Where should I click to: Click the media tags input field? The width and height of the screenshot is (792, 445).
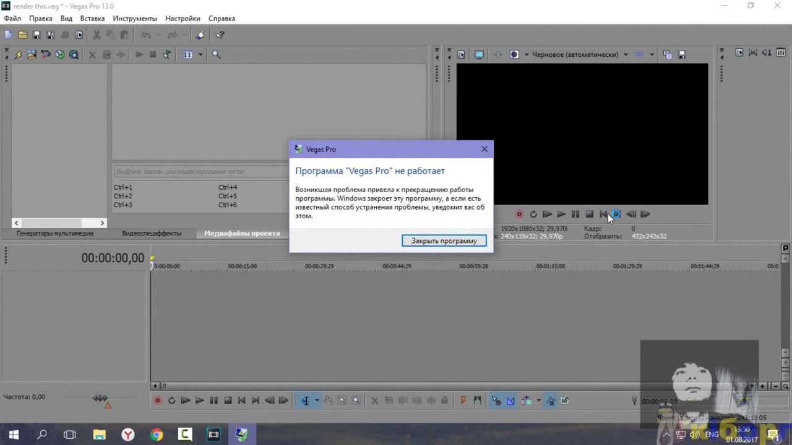(201, 171)
